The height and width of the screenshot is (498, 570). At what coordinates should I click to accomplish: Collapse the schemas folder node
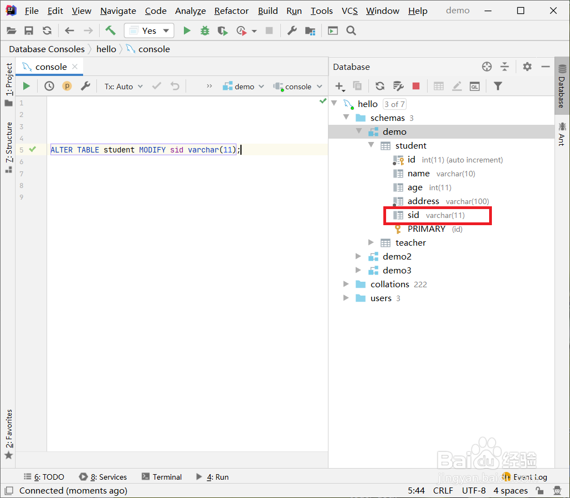coord(346,117)
